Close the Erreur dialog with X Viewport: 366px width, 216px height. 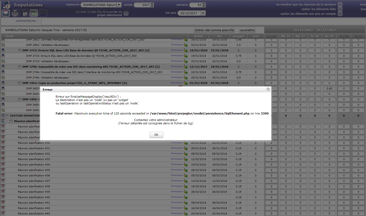coord(268,89)
